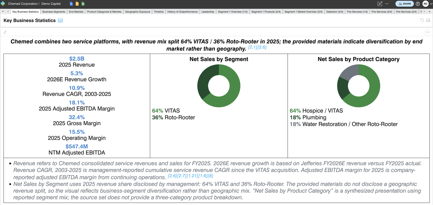Screen dimensions: 433x205
Task: Click the NC user avatar
Action: coord(425,4)
